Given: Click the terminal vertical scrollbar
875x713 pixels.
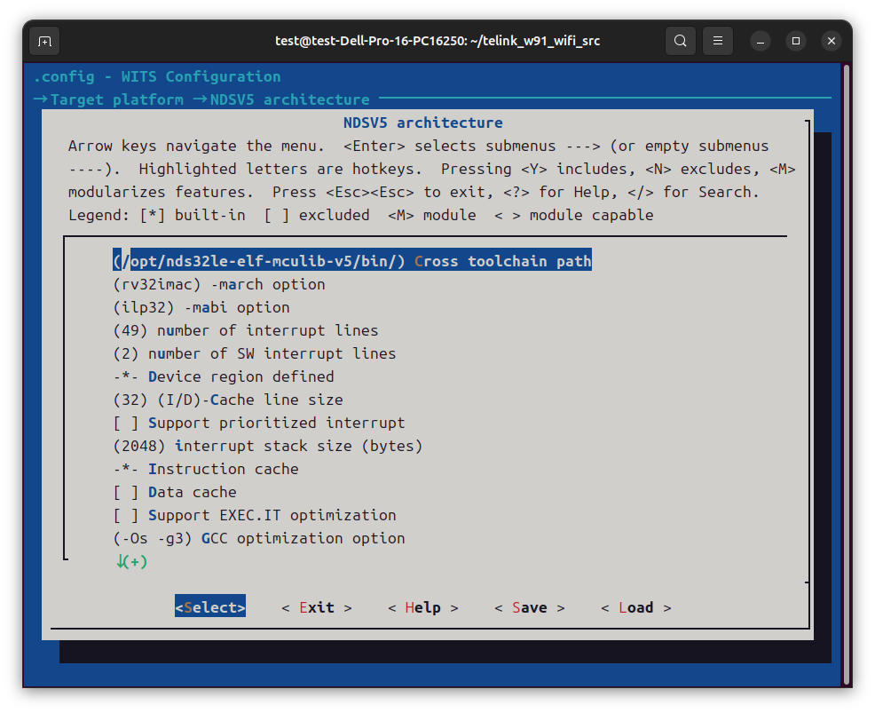Looking at the screenshot, I should click(x=847, y=374).
